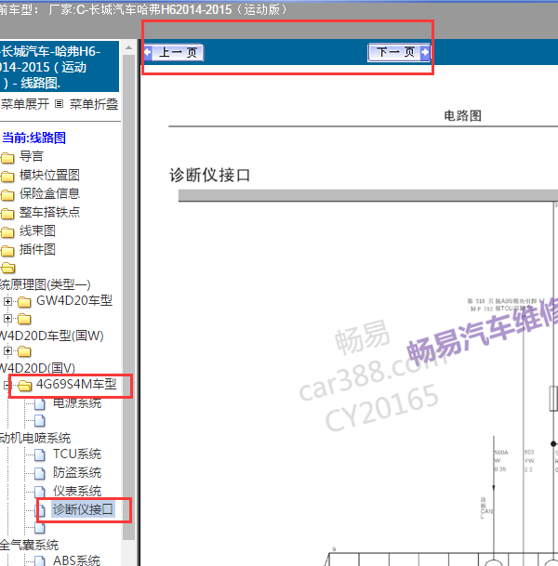
Task: Click page icon next to 诊断仪接口
Action: pyautogui.click(x=40, y=510)
